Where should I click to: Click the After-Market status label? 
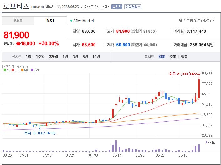coord(84,21)
